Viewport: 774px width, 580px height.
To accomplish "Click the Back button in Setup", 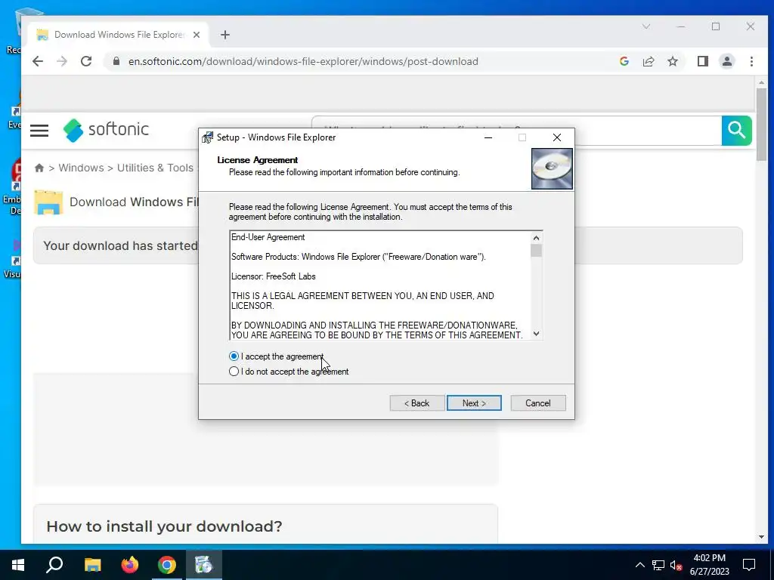I will pos(417,403).
